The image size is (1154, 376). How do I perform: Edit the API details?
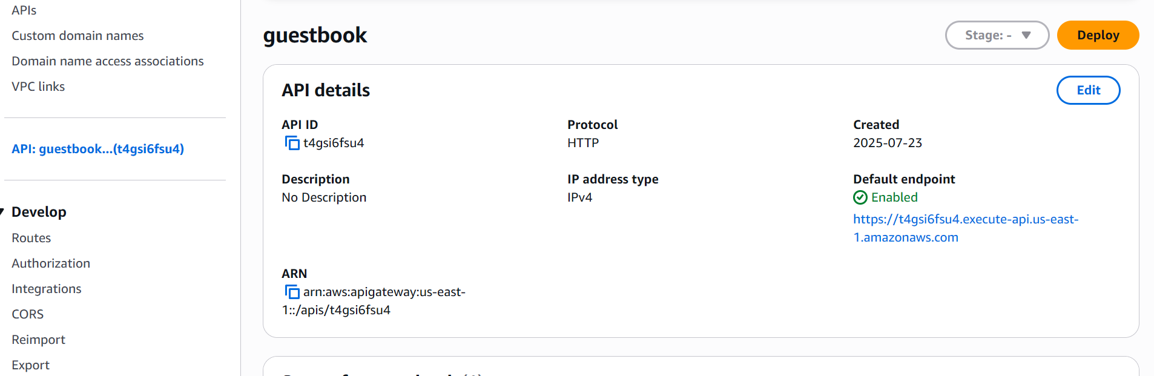1088,90
